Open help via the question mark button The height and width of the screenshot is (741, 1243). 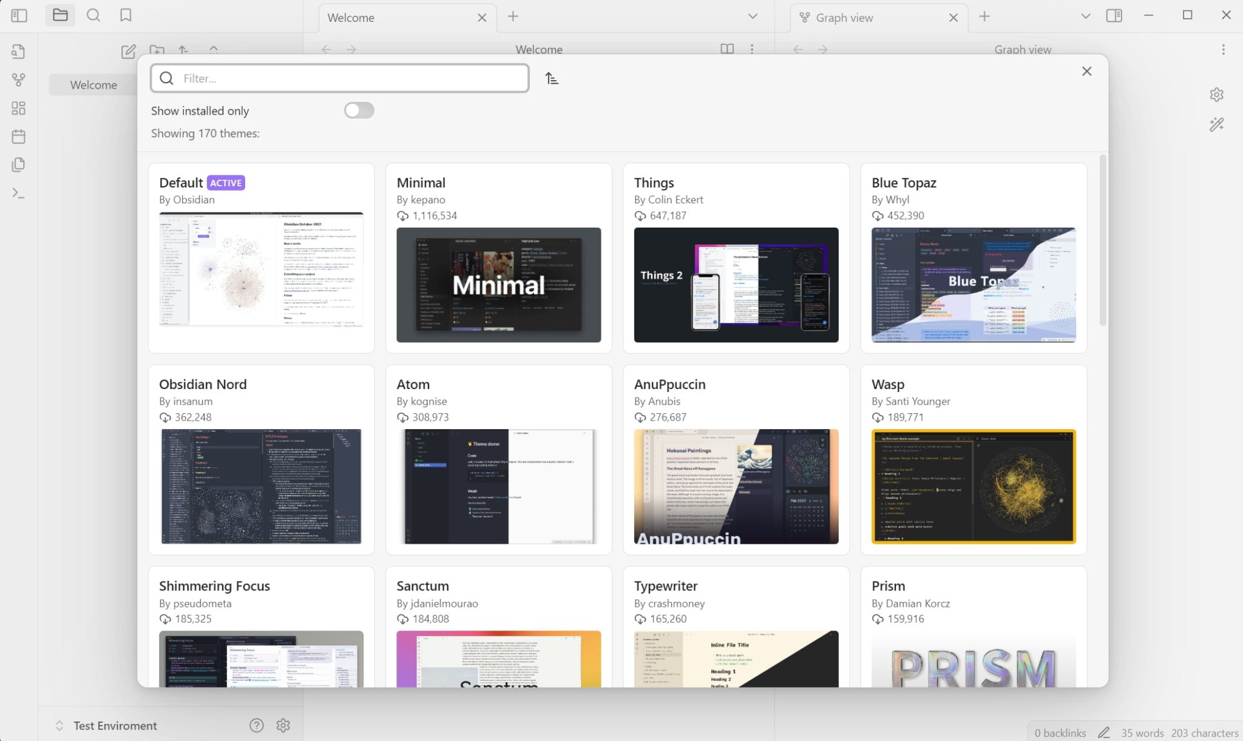coord(257,725)
